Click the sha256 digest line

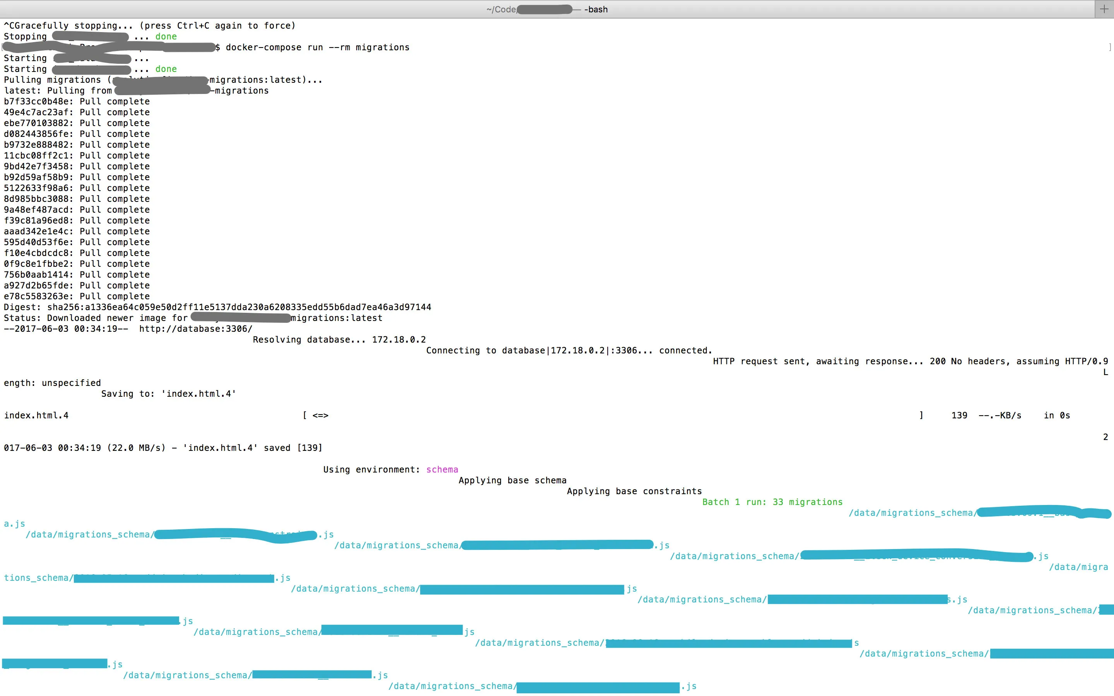pyautogui.click(x=217, y=307)
